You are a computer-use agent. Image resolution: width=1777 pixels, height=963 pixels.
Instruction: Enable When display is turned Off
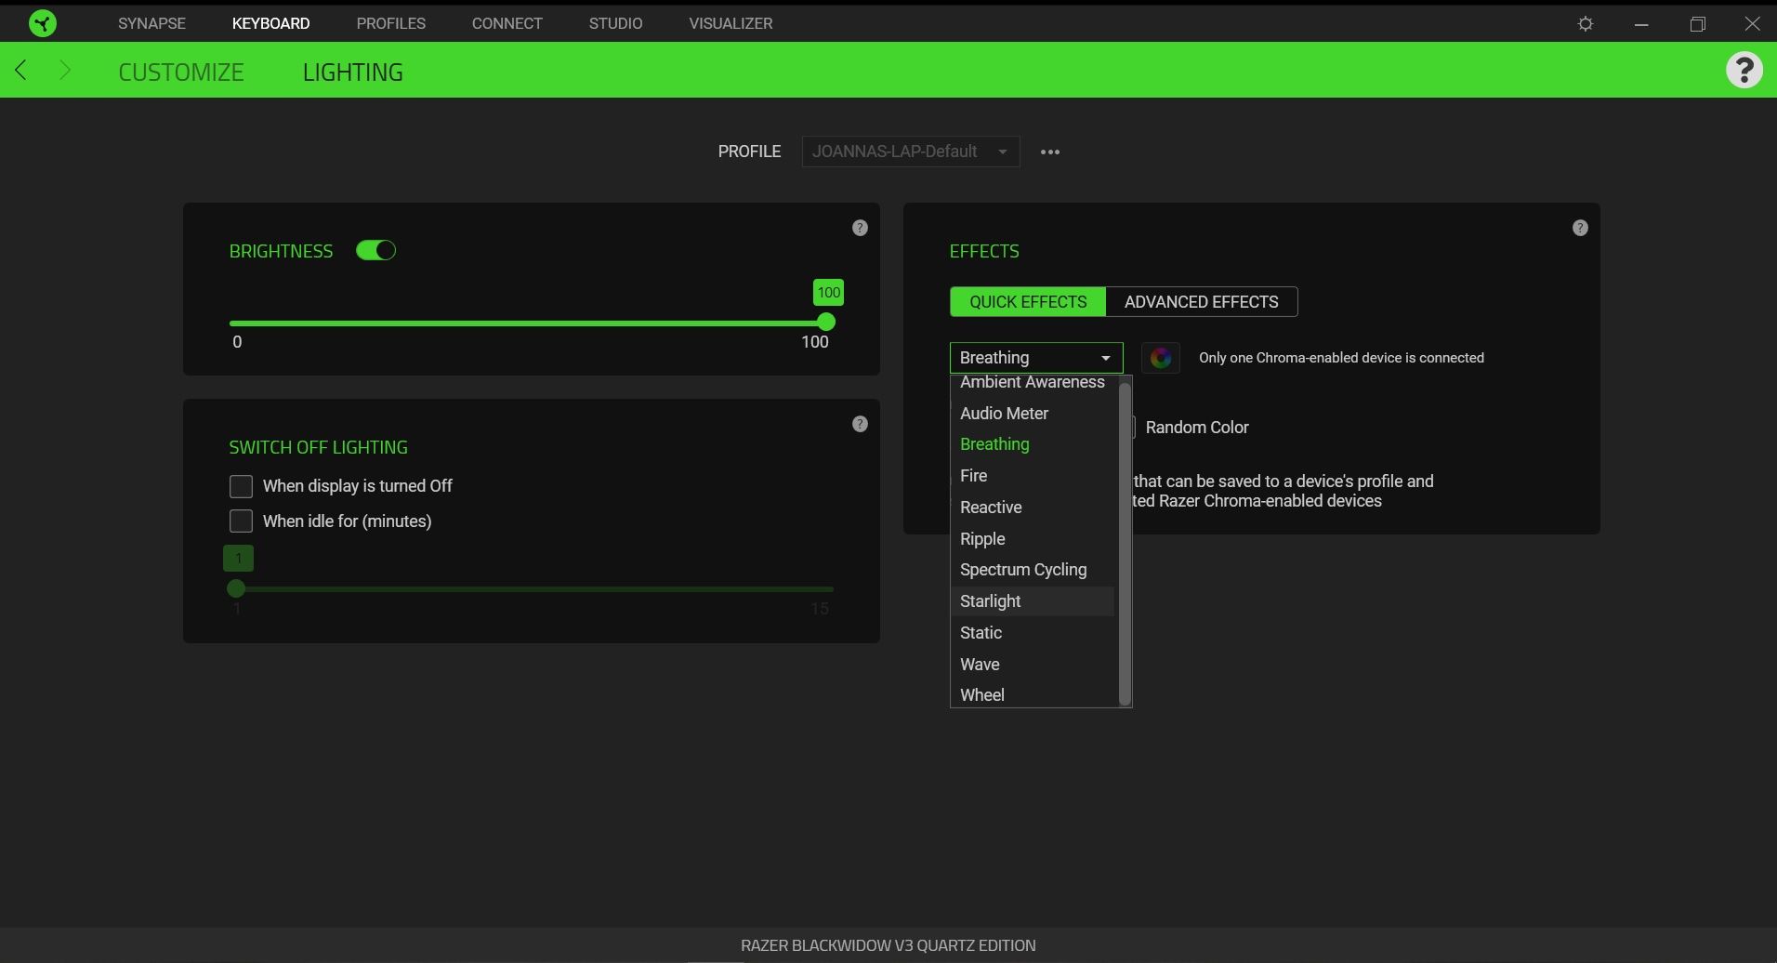[x=241, y=486]
